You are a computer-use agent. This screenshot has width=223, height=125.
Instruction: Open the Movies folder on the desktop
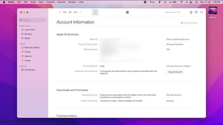pos(213,12)
